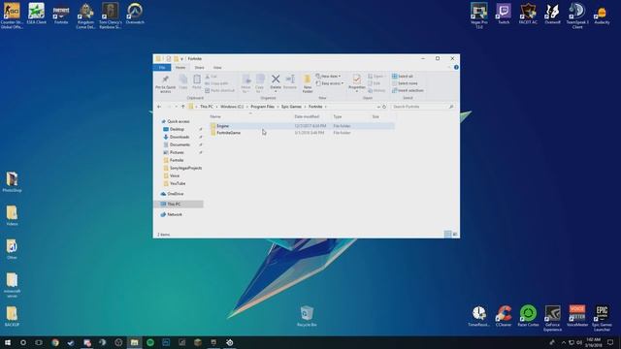Select Downloads in navigation pane

coord(179,137)
